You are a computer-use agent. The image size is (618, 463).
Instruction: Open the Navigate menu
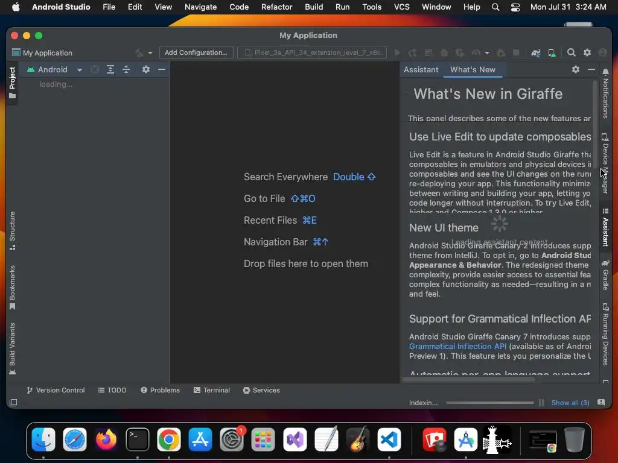click(200, 7)
